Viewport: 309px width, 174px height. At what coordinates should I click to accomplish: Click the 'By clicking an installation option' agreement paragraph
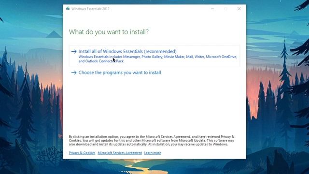point(151,141)
